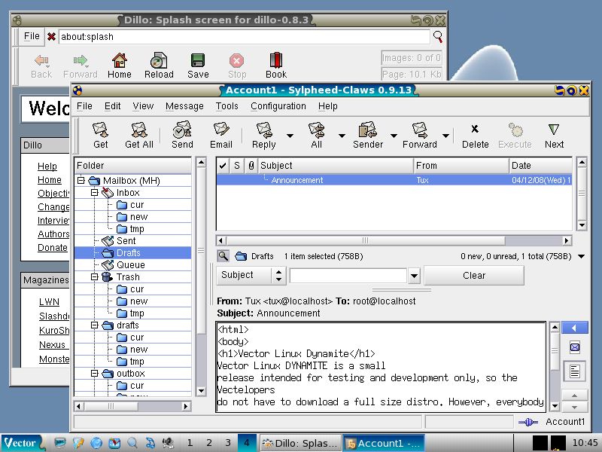Toggle the text view icon in message pane
602x452 pixels.
(575, 371)
